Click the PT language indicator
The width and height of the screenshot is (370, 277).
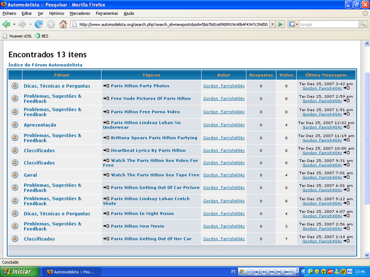coord(233,272)
